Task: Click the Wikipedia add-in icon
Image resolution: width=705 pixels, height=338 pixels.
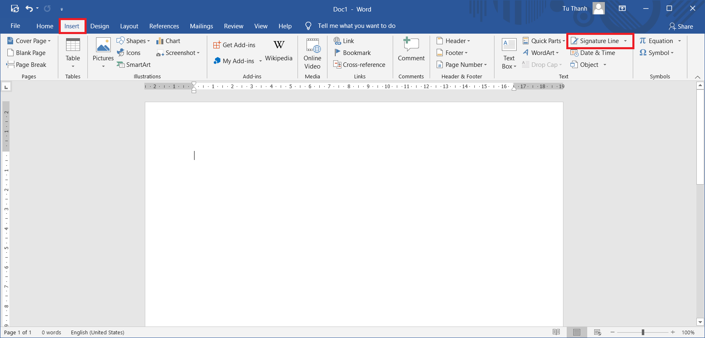Action: [x=279, y=45]
